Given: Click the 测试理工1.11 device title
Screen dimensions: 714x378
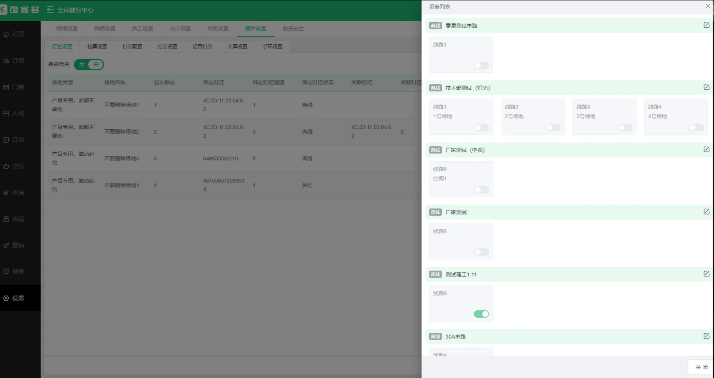Looking at the screenshot, I should click(x=461, y=275).
